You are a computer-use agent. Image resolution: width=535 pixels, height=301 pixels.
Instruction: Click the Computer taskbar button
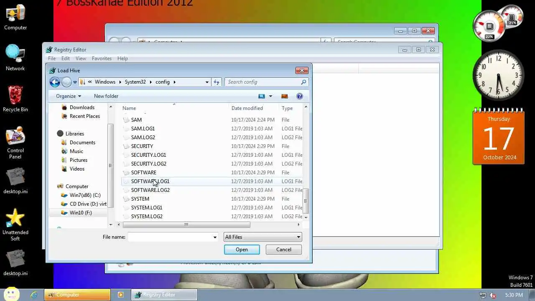point(77,295)
